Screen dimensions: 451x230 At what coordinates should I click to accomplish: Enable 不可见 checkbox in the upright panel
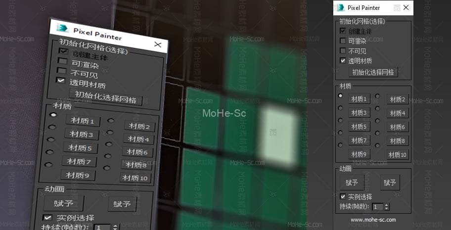click(x=343, y=51)
